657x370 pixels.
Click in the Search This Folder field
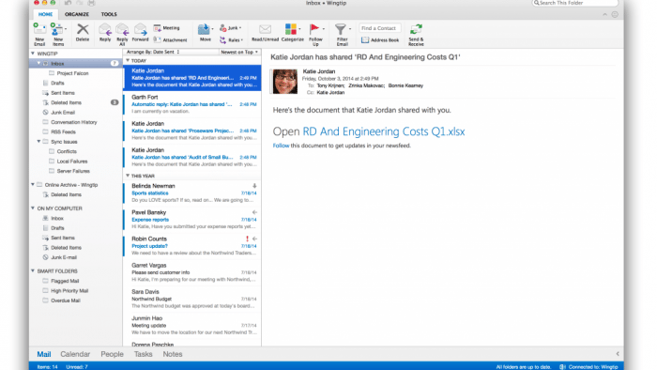[x=574, y=3]
